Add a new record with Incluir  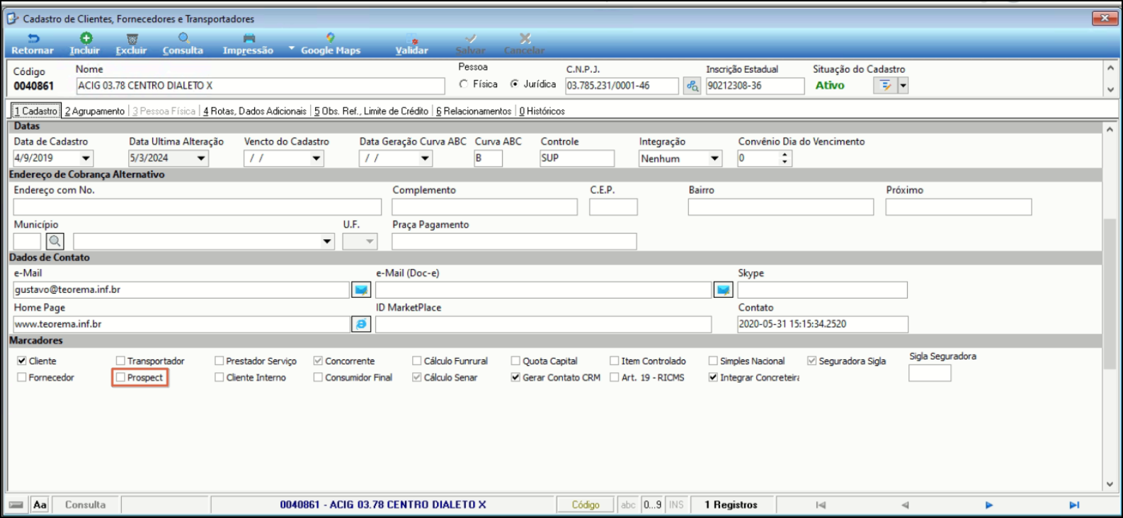click(85, 44)
